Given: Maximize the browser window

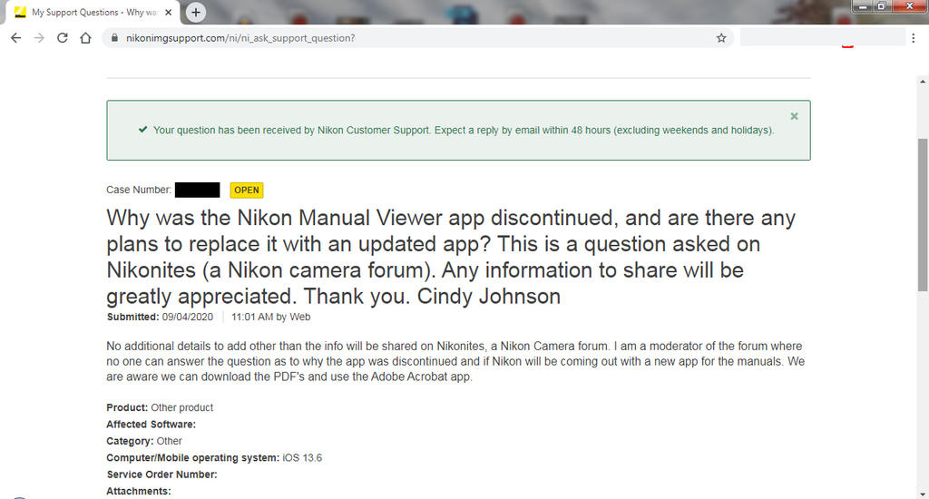Looking at the screenshot, I should pyautogui.click(x=880, y=6).
